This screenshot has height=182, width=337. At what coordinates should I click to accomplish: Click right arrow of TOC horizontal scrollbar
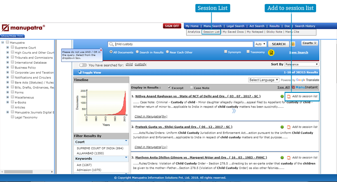(52, 172)
